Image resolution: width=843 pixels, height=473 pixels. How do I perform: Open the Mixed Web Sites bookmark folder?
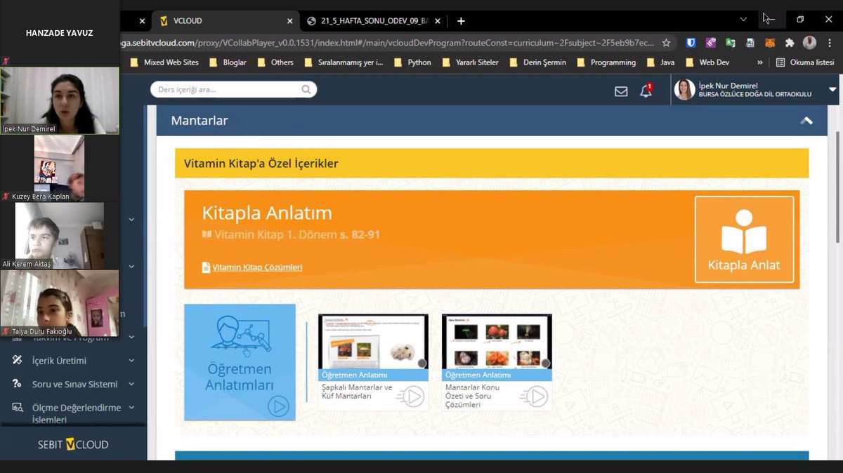pyautogui.click(x=165, y=62)
